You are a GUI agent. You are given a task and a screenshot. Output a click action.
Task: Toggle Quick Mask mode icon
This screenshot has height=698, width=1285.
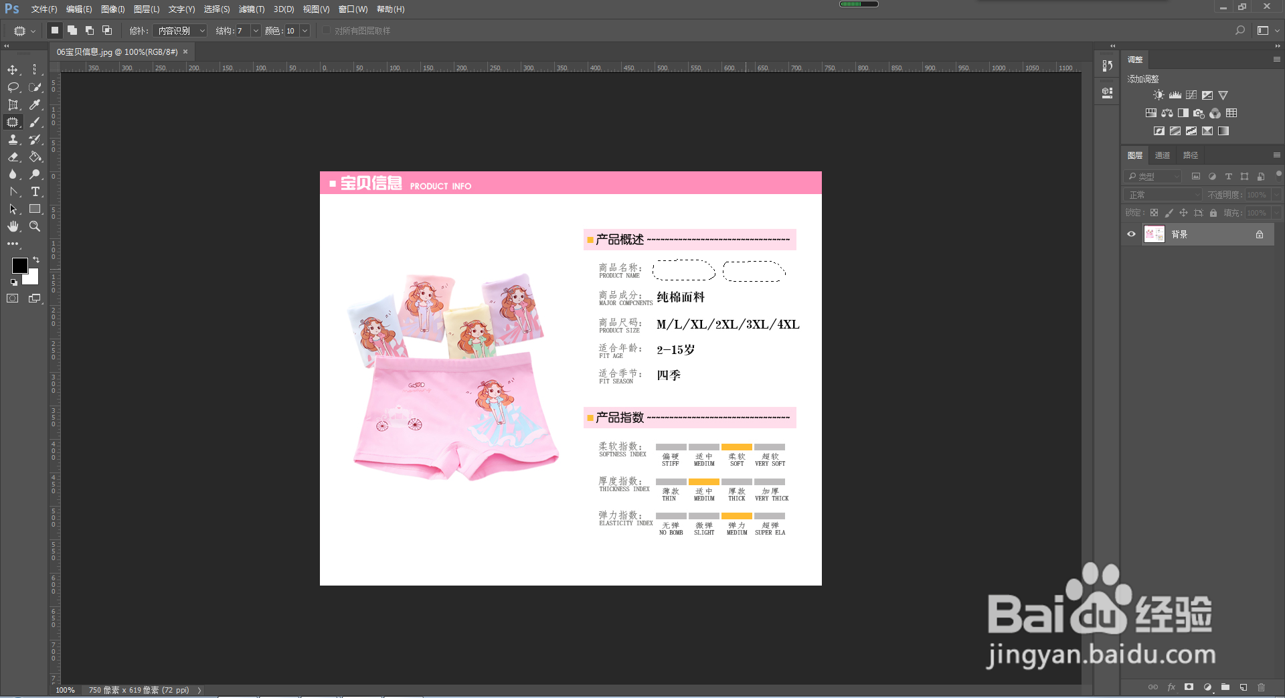point(13,298)
